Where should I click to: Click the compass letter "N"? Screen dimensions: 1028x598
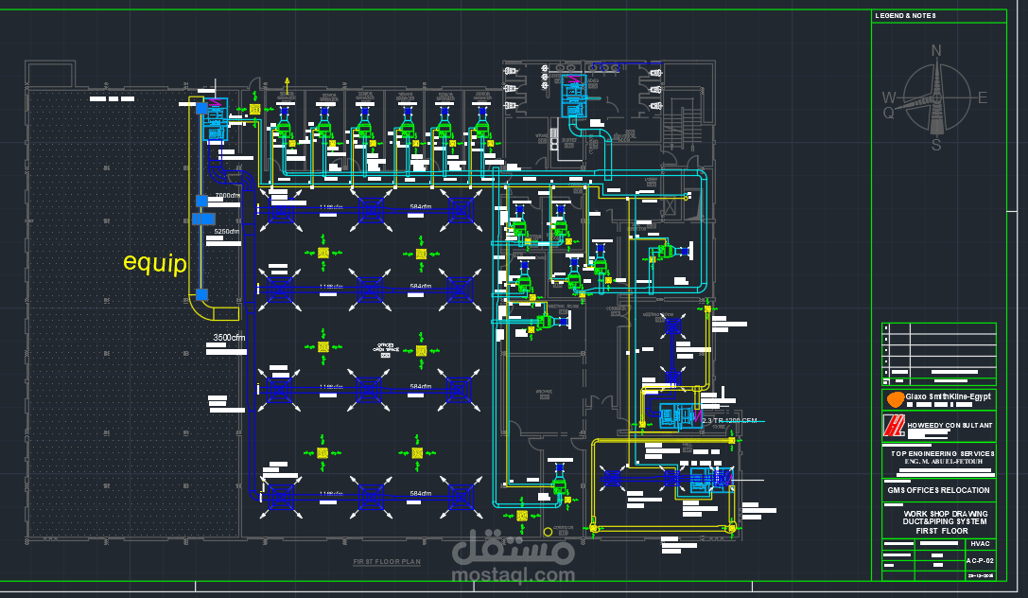pos(936,50)
